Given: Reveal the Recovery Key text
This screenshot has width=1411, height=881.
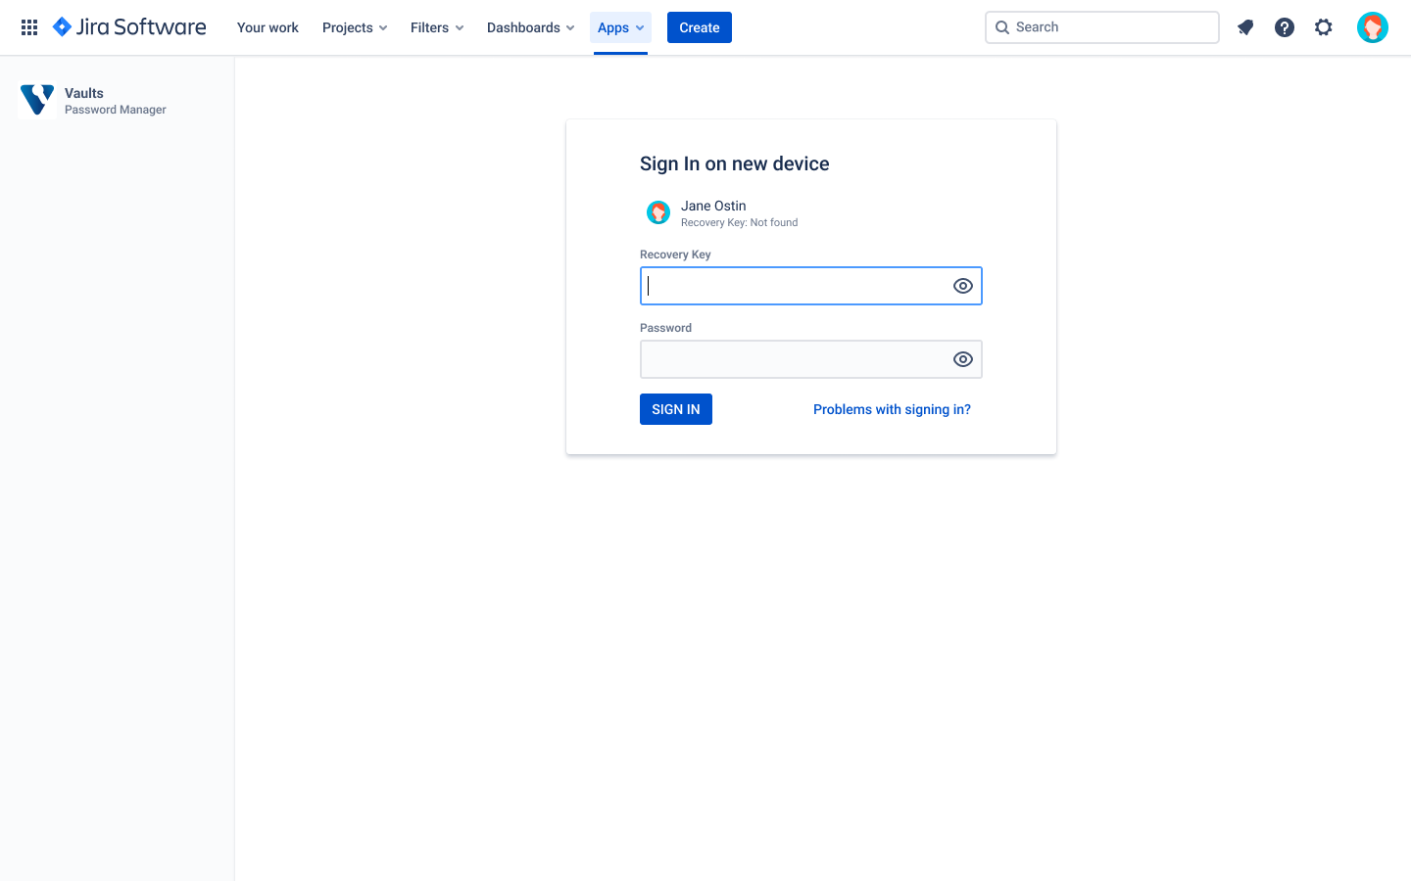Looking at the screenshot, I should [x=962, y=285].
